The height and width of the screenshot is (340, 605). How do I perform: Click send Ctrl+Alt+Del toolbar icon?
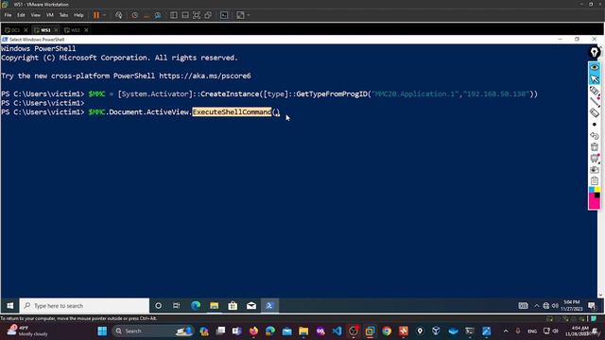(119, 15)
